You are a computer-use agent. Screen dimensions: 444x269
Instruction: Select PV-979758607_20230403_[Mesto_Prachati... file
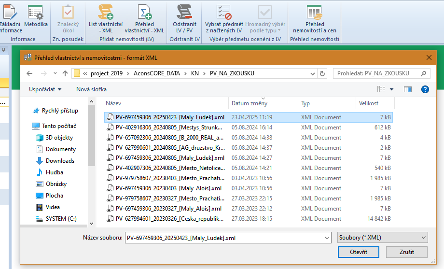(x=249, y=178)
